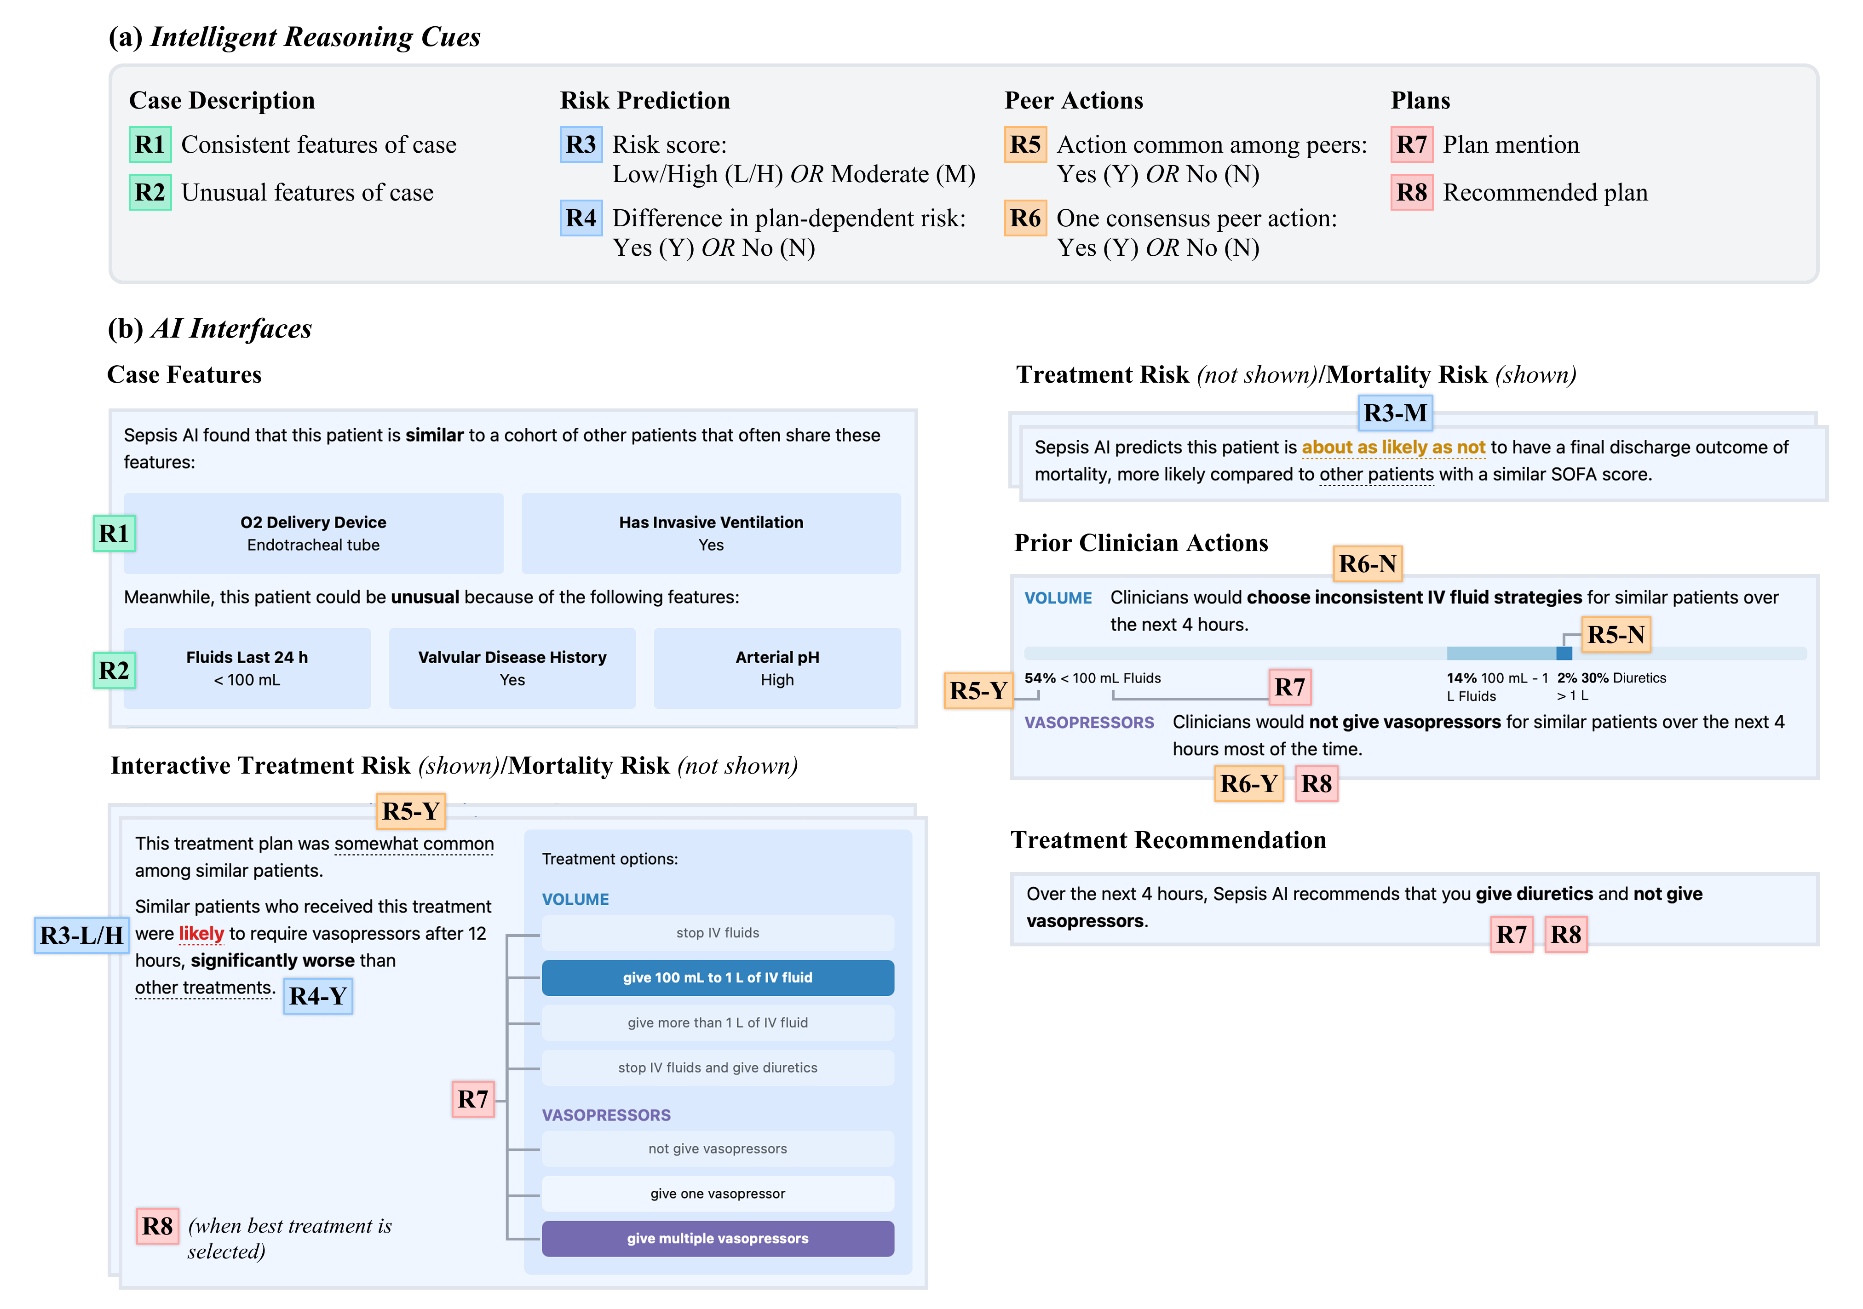1863x1309 pixels.
Task: Click the orange "about as likely as not" link
Action: click(1393, 447)
